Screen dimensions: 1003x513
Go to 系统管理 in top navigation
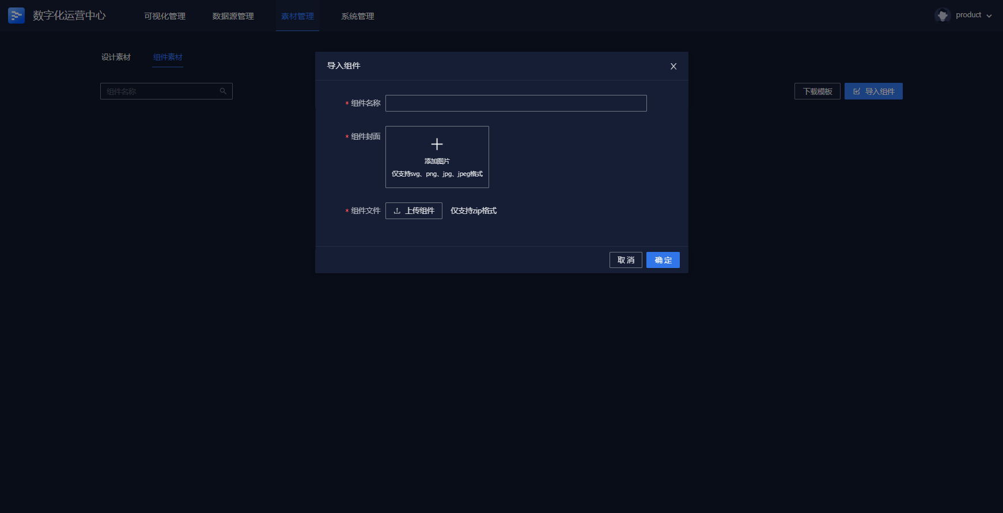pyautogui.click(x=357, y=16)
